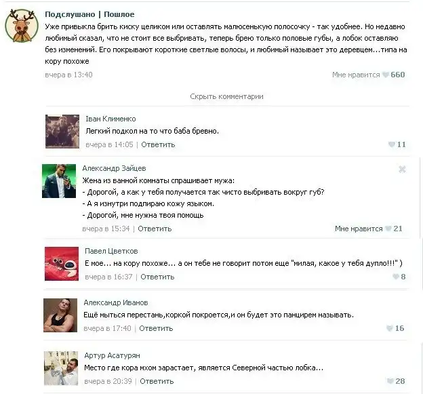Click heart on Артур Асатурян's comment

[x=390, y=381]
